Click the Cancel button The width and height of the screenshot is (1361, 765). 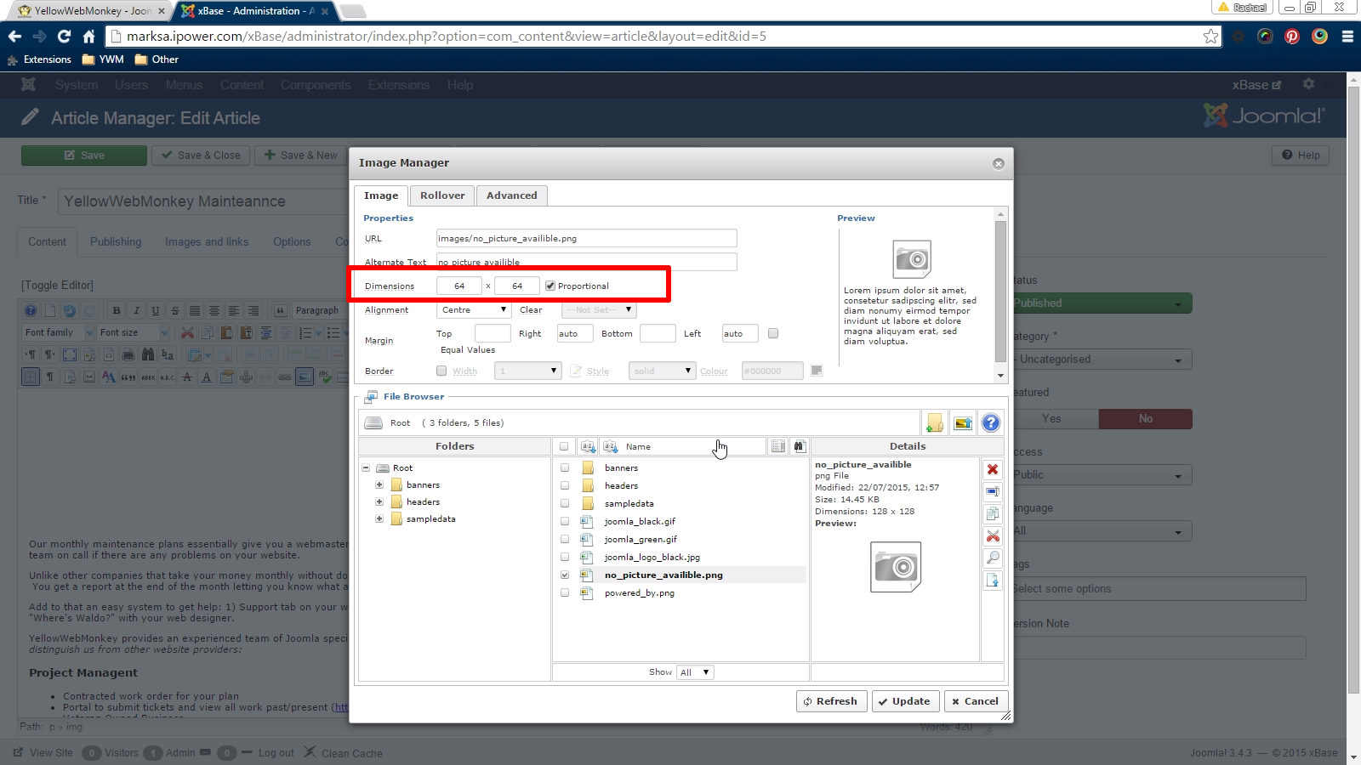click(976, 701)
